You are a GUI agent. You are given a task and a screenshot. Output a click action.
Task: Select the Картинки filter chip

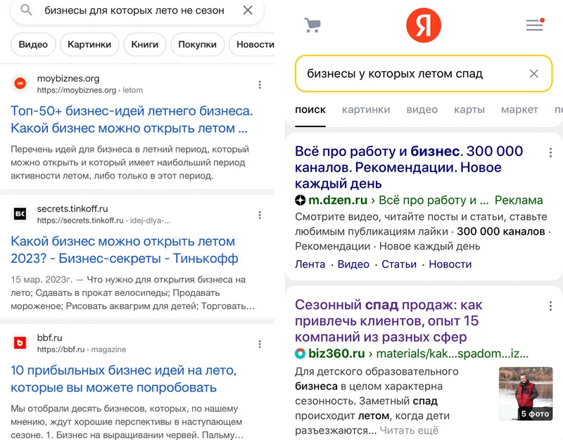tap(89, 44)
